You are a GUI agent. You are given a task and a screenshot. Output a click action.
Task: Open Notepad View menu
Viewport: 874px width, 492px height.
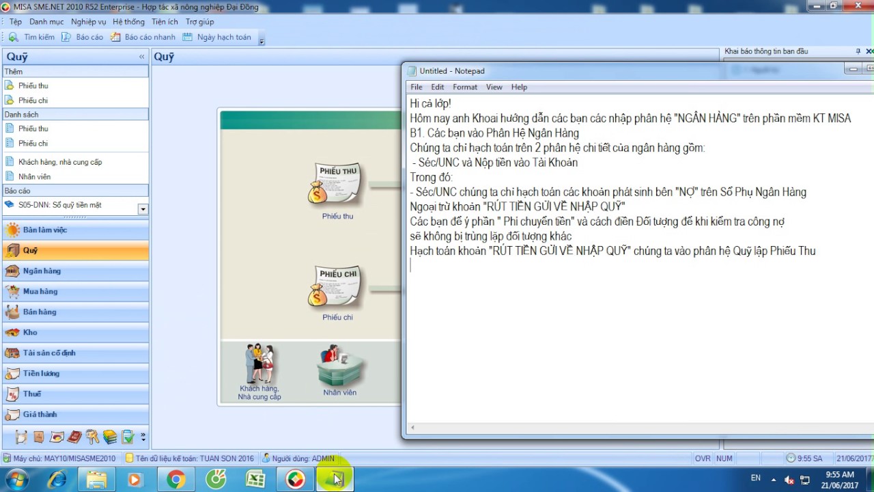coord(494,87)
